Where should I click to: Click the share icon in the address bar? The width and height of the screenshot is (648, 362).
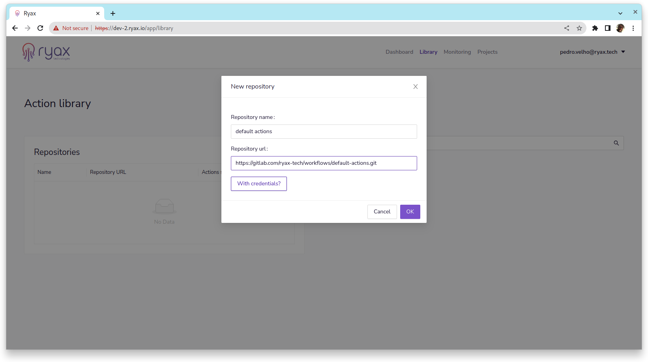(566, 28)
